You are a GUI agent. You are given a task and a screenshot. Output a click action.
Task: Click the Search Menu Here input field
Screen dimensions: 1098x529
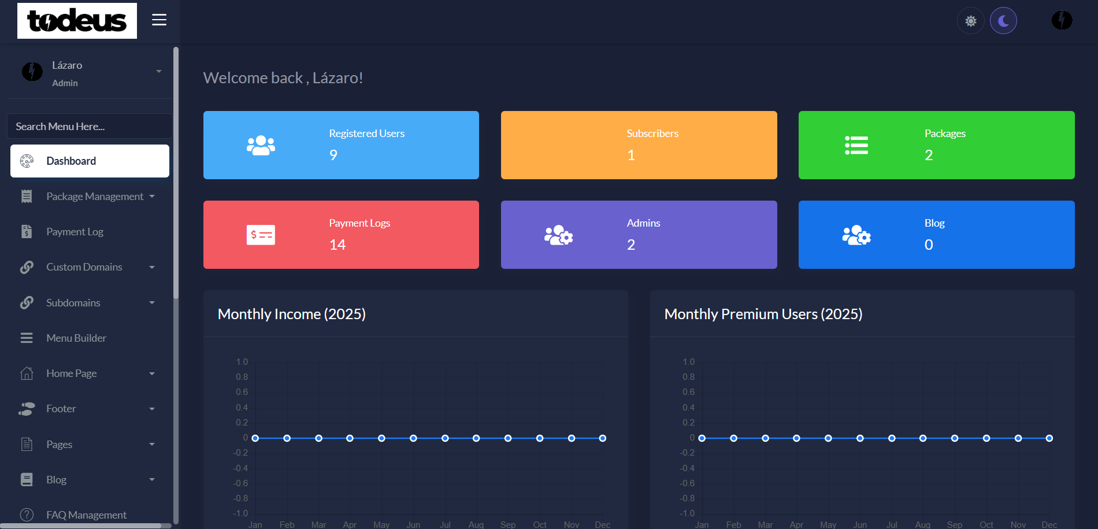click(x=90, y=126)
